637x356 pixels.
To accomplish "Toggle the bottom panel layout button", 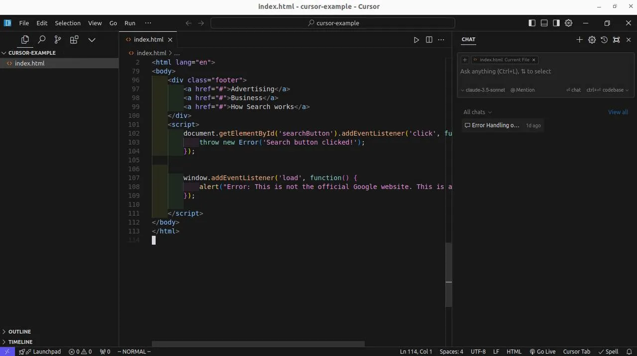I will click(x=544, y=23).
